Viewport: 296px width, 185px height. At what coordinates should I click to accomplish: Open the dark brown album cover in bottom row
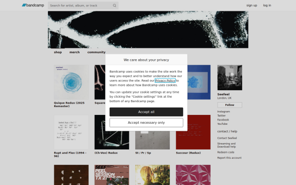(71, 175)
